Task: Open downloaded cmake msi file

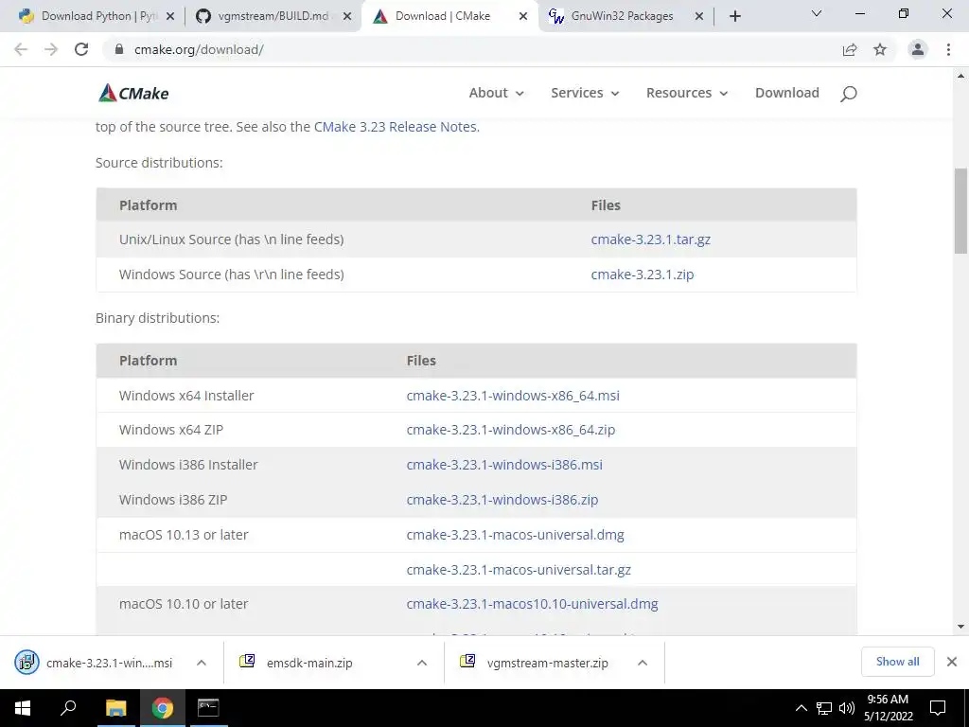Action: (x=93, y=663)
